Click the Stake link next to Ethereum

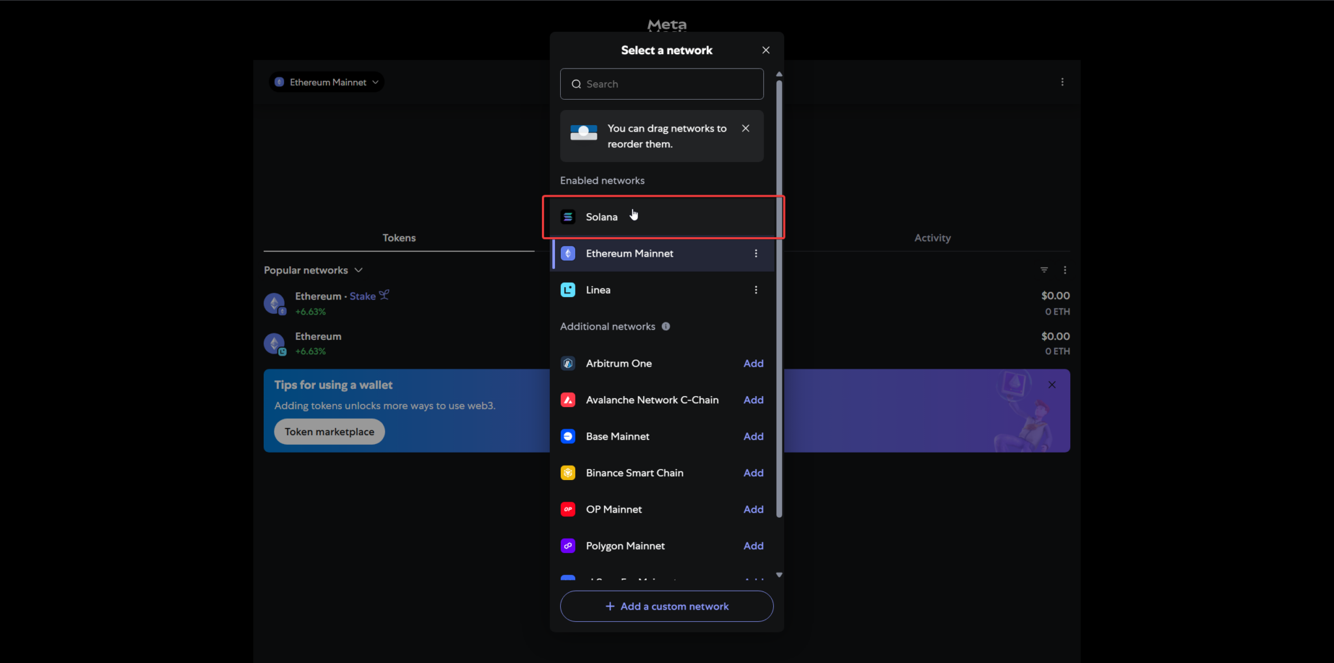coord(363,296)
